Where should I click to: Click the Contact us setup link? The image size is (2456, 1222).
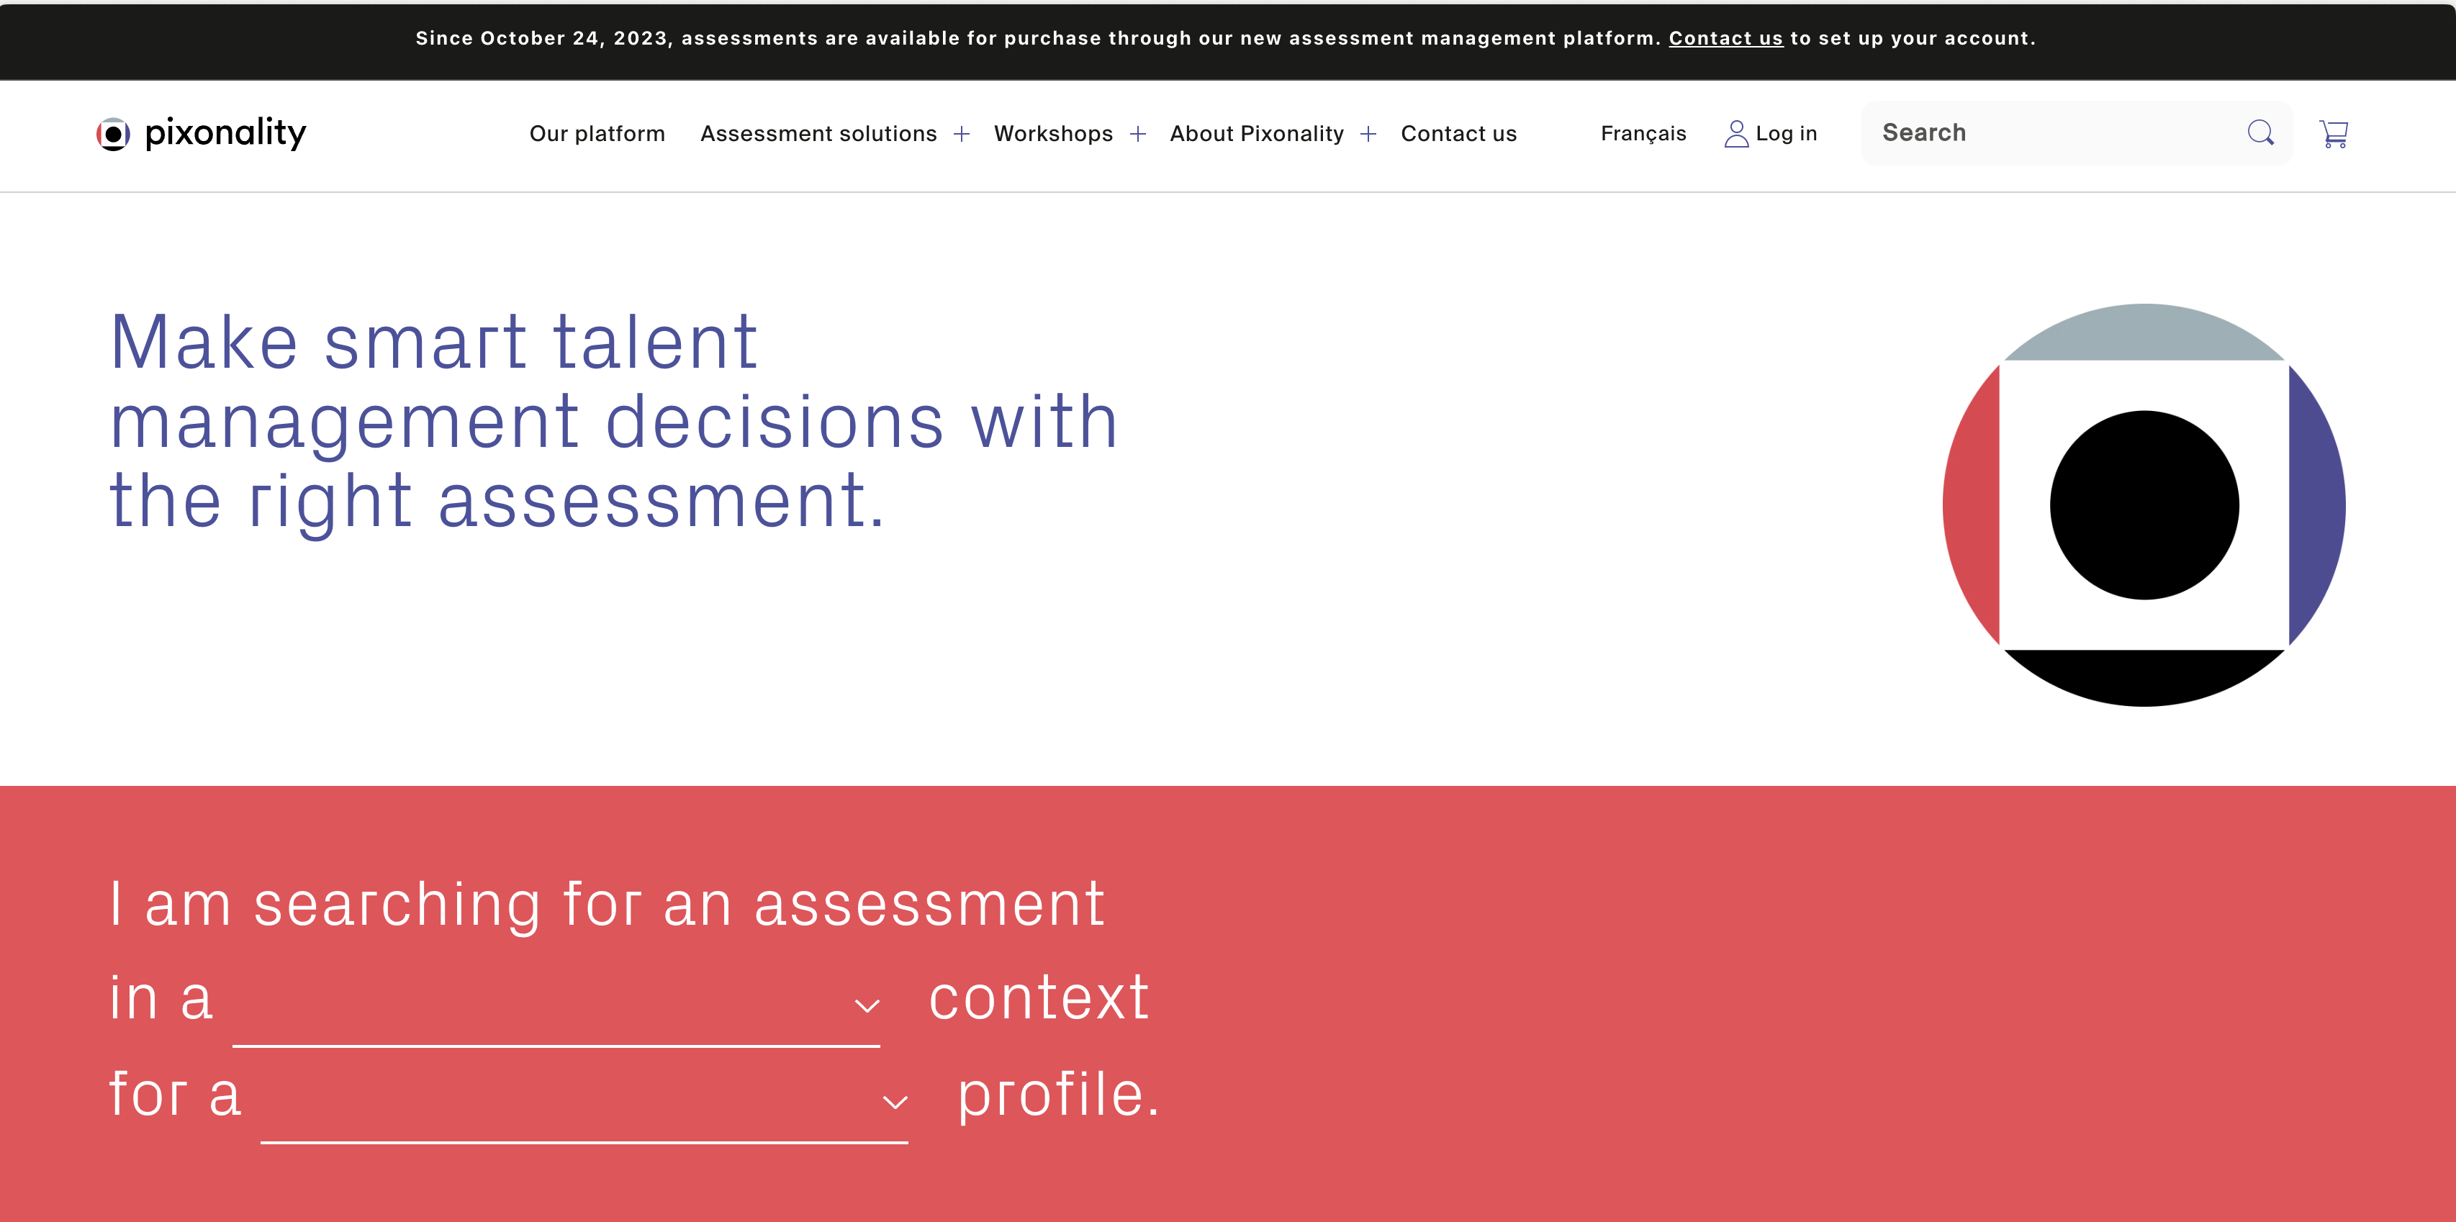(1726, 37)
